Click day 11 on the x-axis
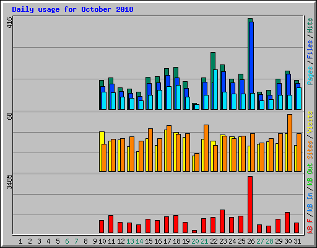This screenshot has width=317, height=248. (111, 241)
